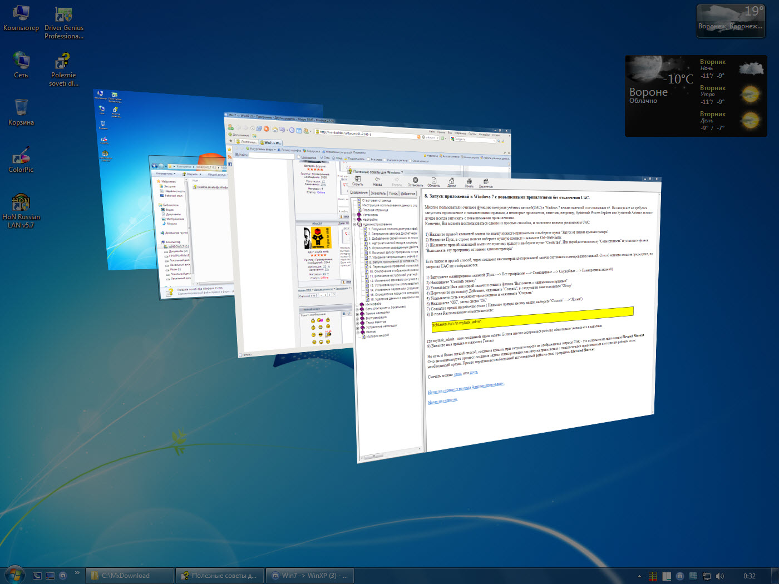Launch HoN Russian LAN v5.7 shortcut
779x584 pixels.
click(21, 211)
